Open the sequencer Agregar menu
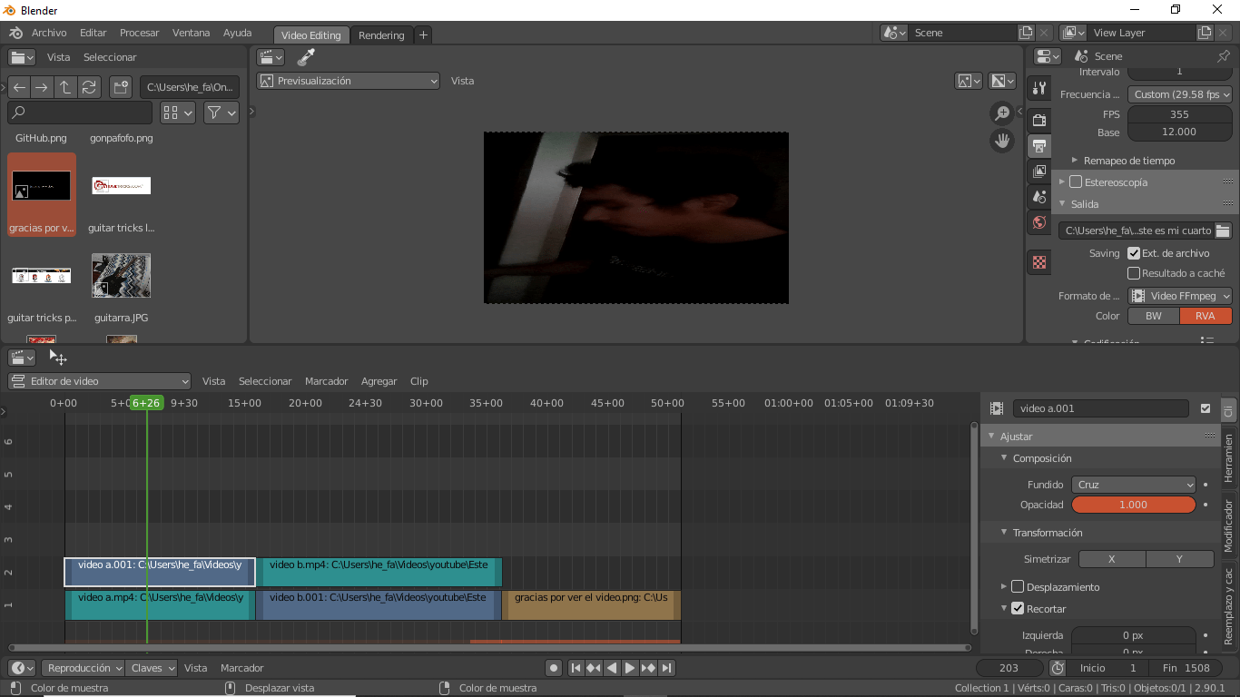 (x=379, y=381)
